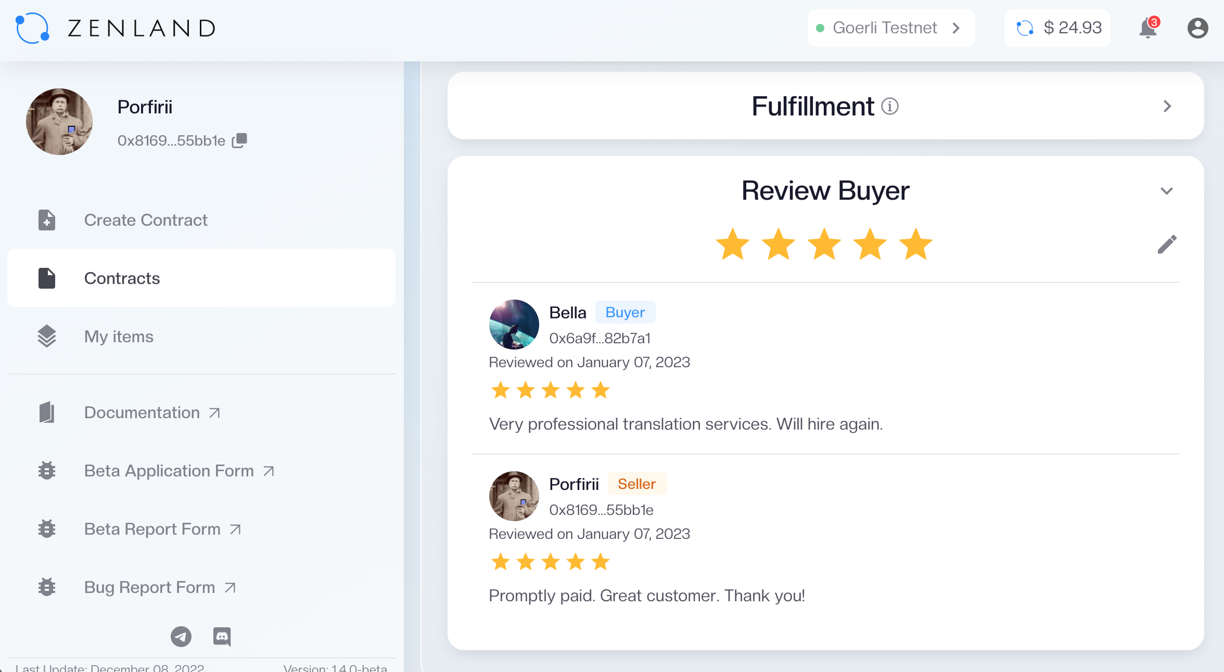
Task: Click the pencil edit review icon
Action: pos(1167,244)
